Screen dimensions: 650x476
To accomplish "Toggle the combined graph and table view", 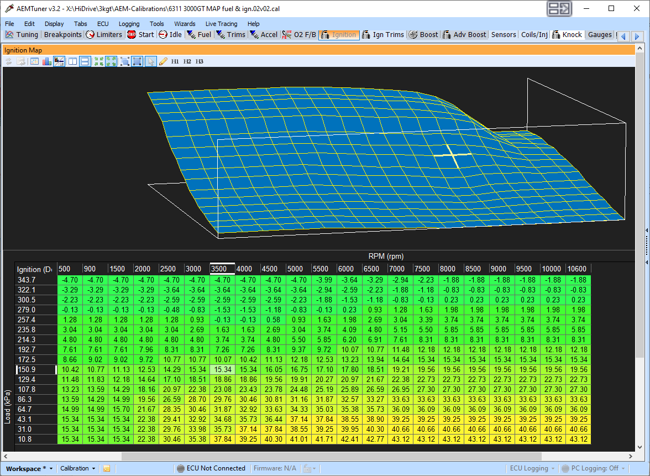I will tap(59, 61).
